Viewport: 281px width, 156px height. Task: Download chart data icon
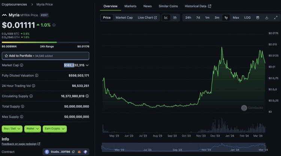click(x=267, y=18)
